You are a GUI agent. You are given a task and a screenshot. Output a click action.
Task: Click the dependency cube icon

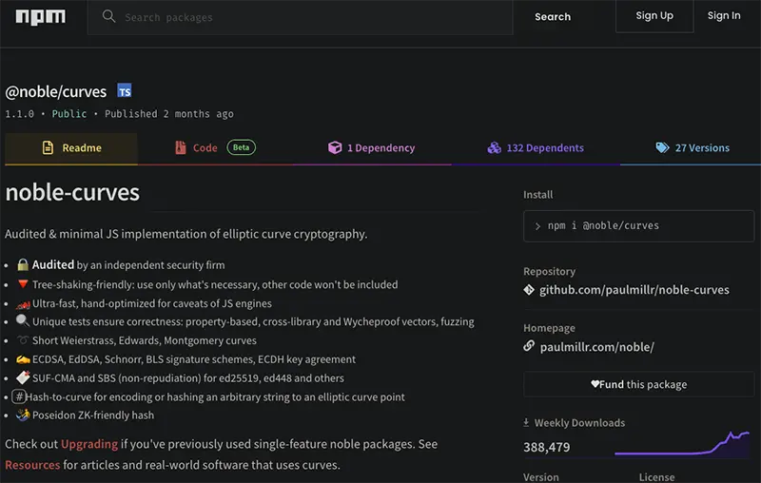point(335,147)
